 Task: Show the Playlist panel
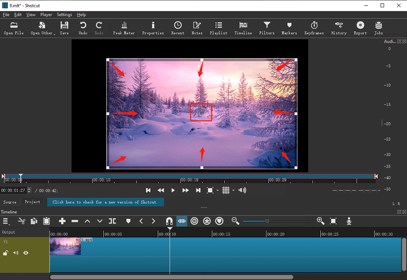tap(218, 28)
